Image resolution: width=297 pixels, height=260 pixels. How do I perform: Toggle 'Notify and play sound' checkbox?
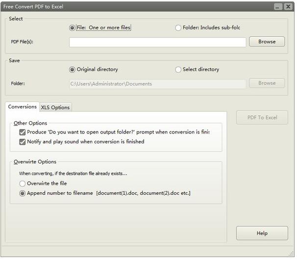point(23,142)
